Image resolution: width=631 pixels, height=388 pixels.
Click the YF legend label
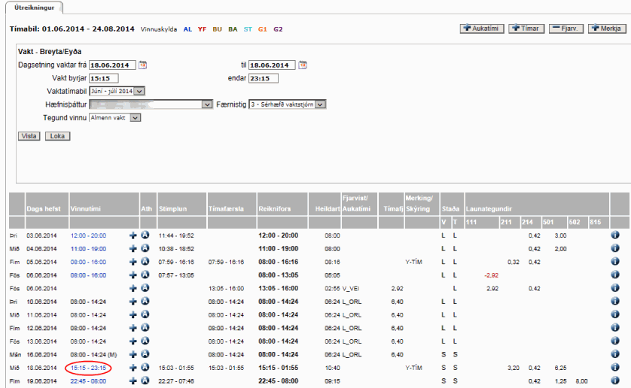pos(202,29)
